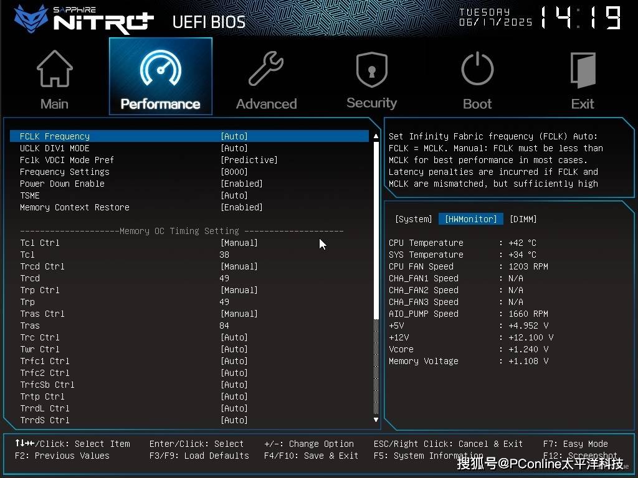The width and height of the screenshot is (638, 478).
Task: Click the Sapphire Nitro+ logo
Action: pyautogui.click(x=84, y=19)
